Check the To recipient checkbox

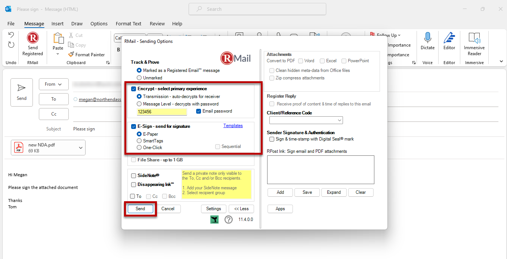pyautogui.click(x=132, y=196)
